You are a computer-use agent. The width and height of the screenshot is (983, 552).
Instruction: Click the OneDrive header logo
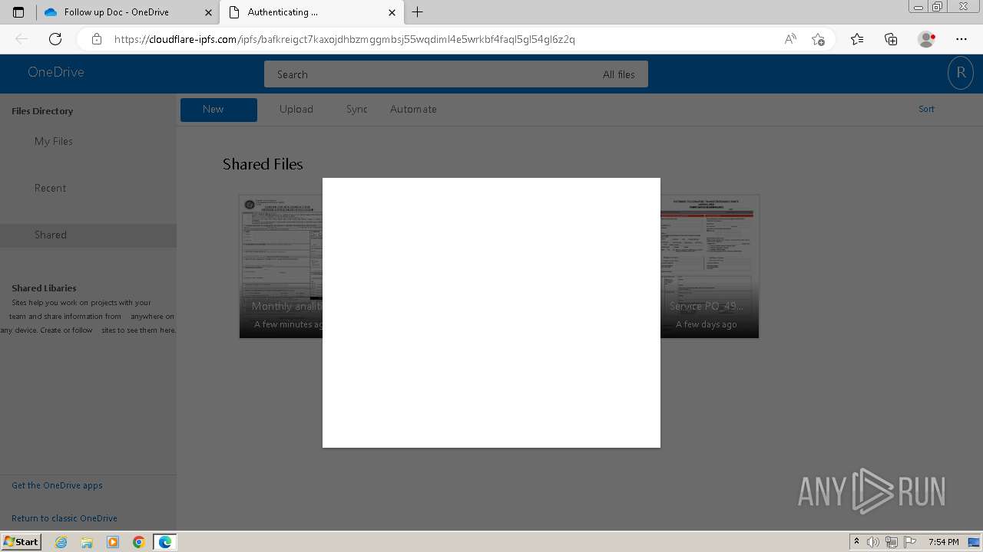coord(56,72)
